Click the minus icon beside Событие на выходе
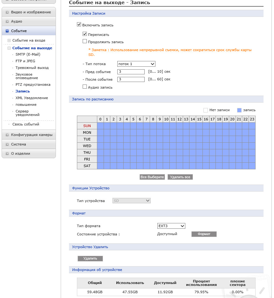 point(9,48)
